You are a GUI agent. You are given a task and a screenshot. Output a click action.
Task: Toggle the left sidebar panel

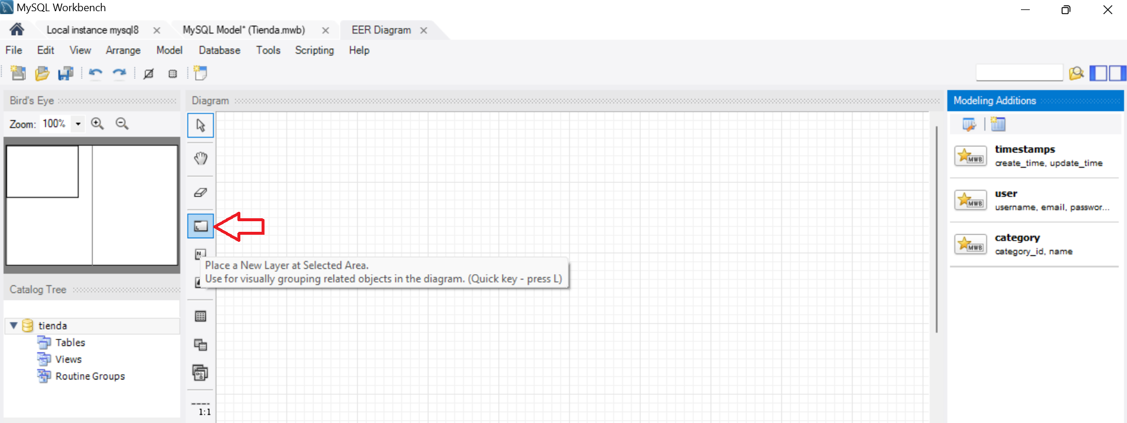(1098, 73)
